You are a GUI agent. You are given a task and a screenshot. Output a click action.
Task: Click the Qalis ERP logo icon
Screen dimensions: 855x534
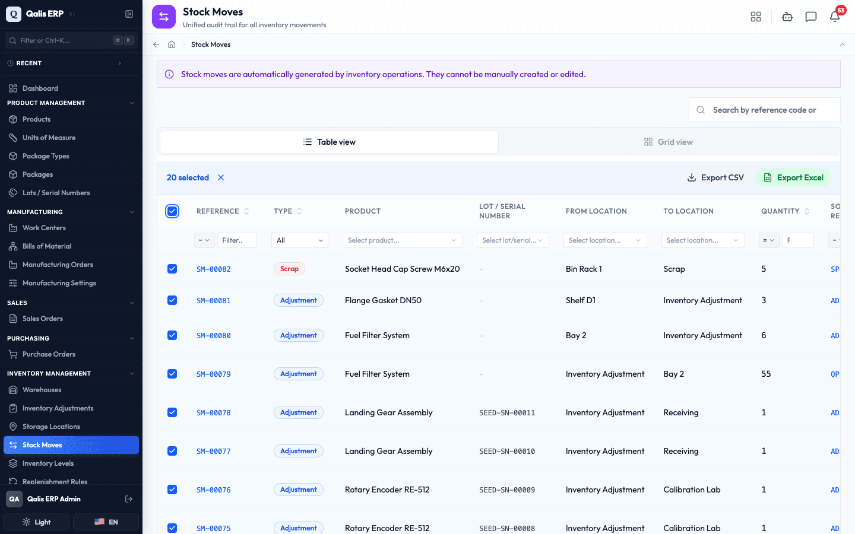click(x=14, y=14)
